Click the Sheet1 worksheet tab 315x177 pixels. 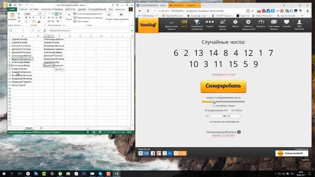[29, 128]
